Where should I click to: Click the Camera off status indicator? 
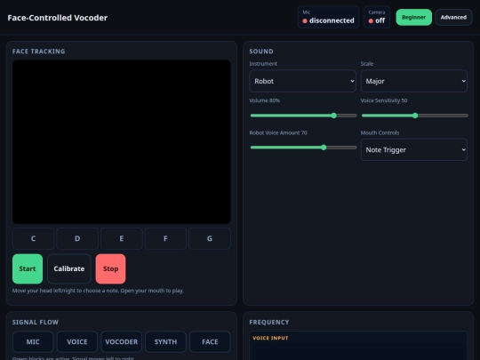(377, 17)
